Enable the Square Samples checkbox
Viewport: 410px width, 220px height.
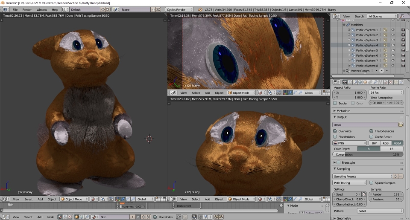tap(371, 183)
